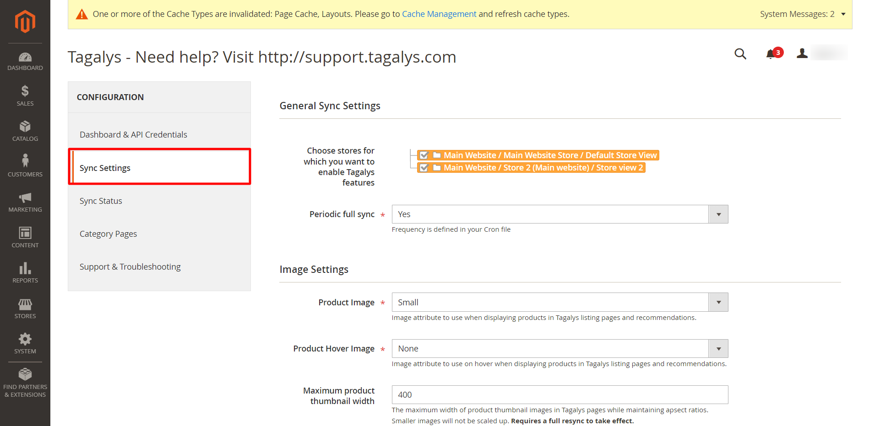Viewport: 869px width, 426px height.
Task: Open the Periodic full sync dropdown
Action: 559,214
